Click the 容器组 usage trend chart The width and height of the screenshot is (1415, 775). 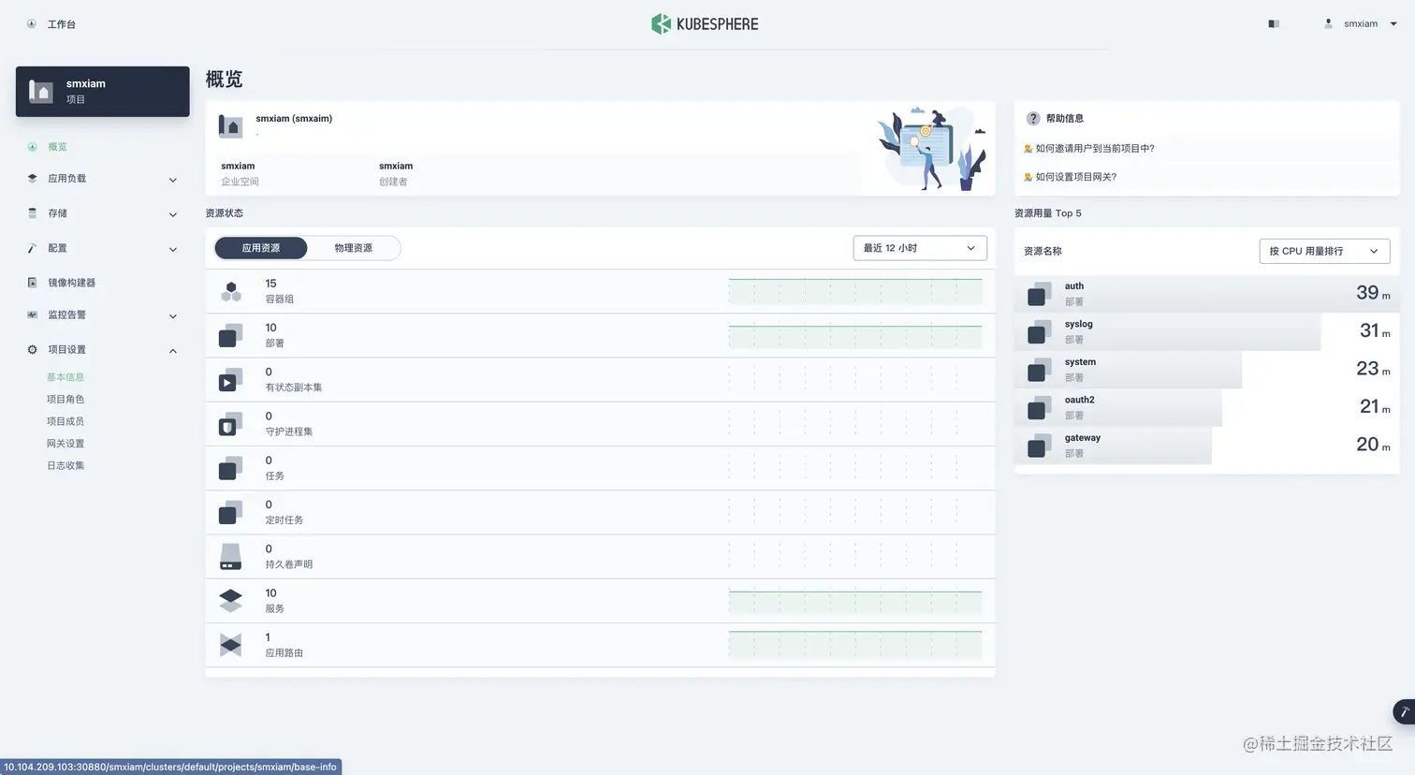855,291
